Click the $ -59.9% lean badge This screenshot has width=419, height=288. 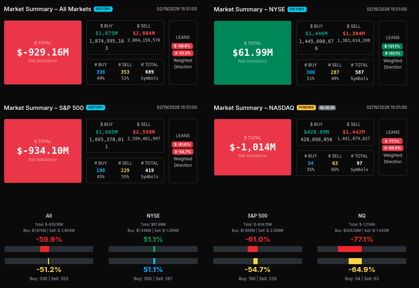click(182, 46)
